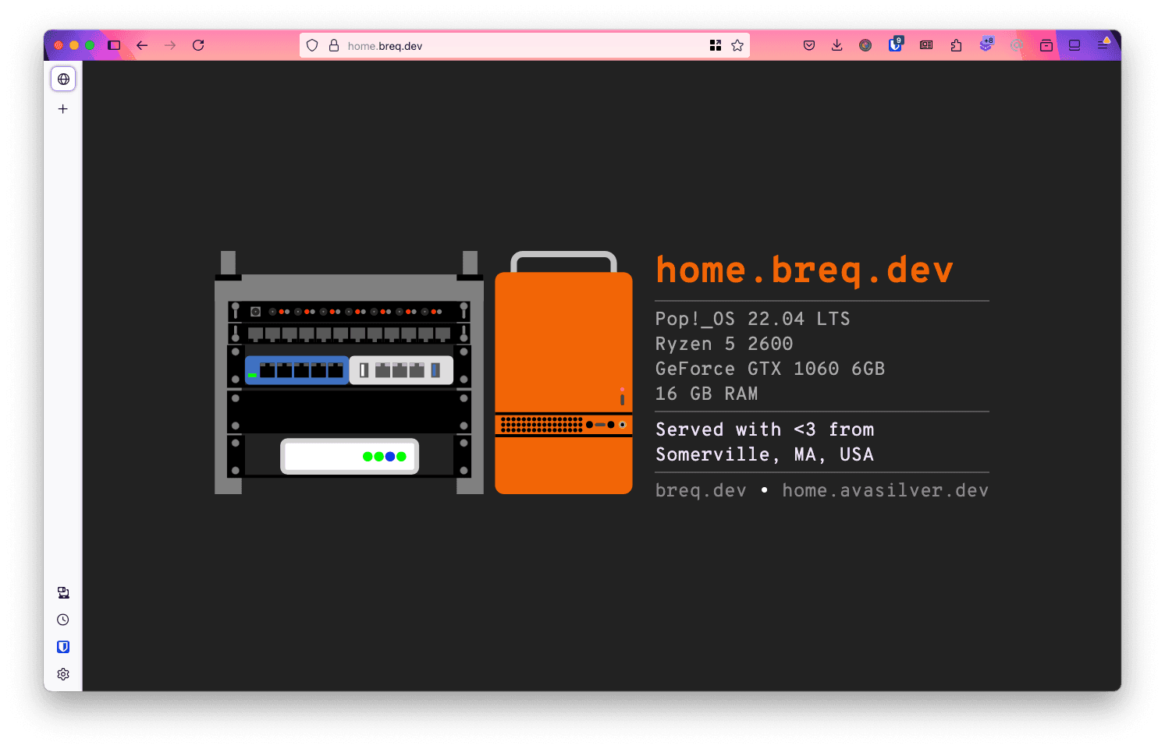Bookmark this page with the star

pos(737,45)
